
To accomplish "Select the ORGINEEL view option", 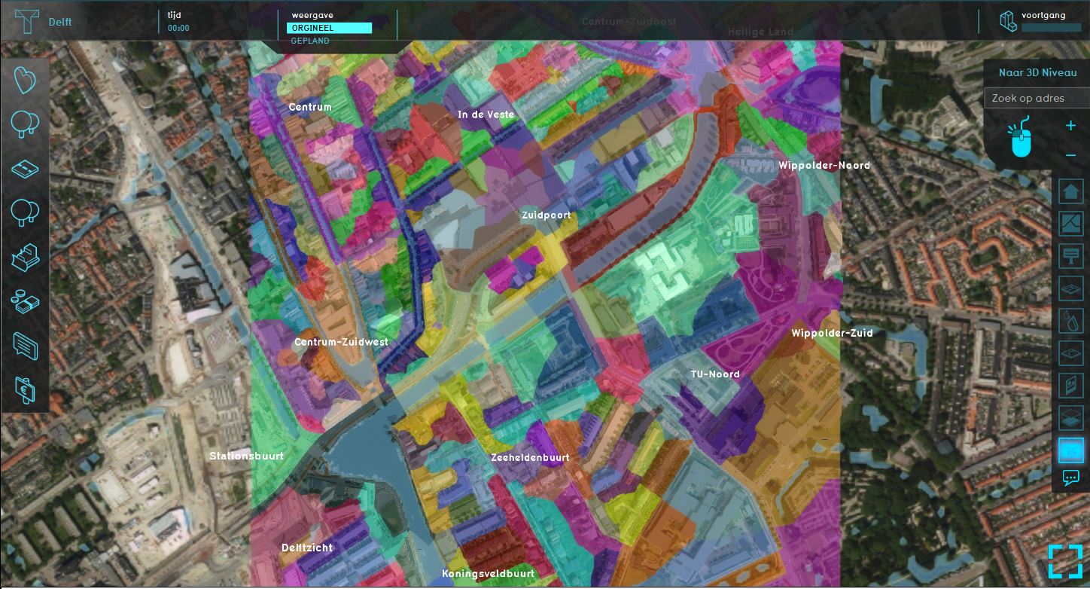I will coord(329,28).
